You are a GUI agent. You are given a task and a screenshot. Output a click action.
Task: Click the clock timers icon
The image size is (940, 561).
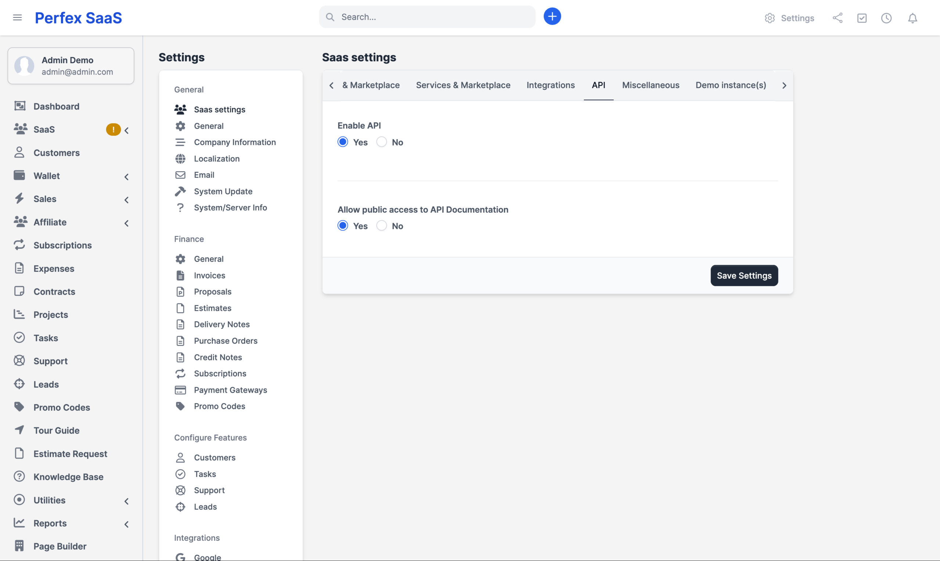(x=886, y=18)
